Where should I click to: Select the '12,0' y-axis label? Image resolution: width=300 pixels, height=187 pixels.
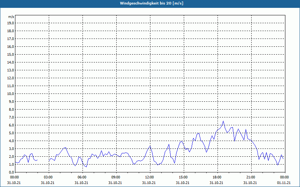(x=10, y=78)
